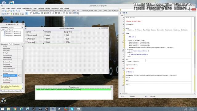Switch to the Additional palette tab

[x=35, y=11]
